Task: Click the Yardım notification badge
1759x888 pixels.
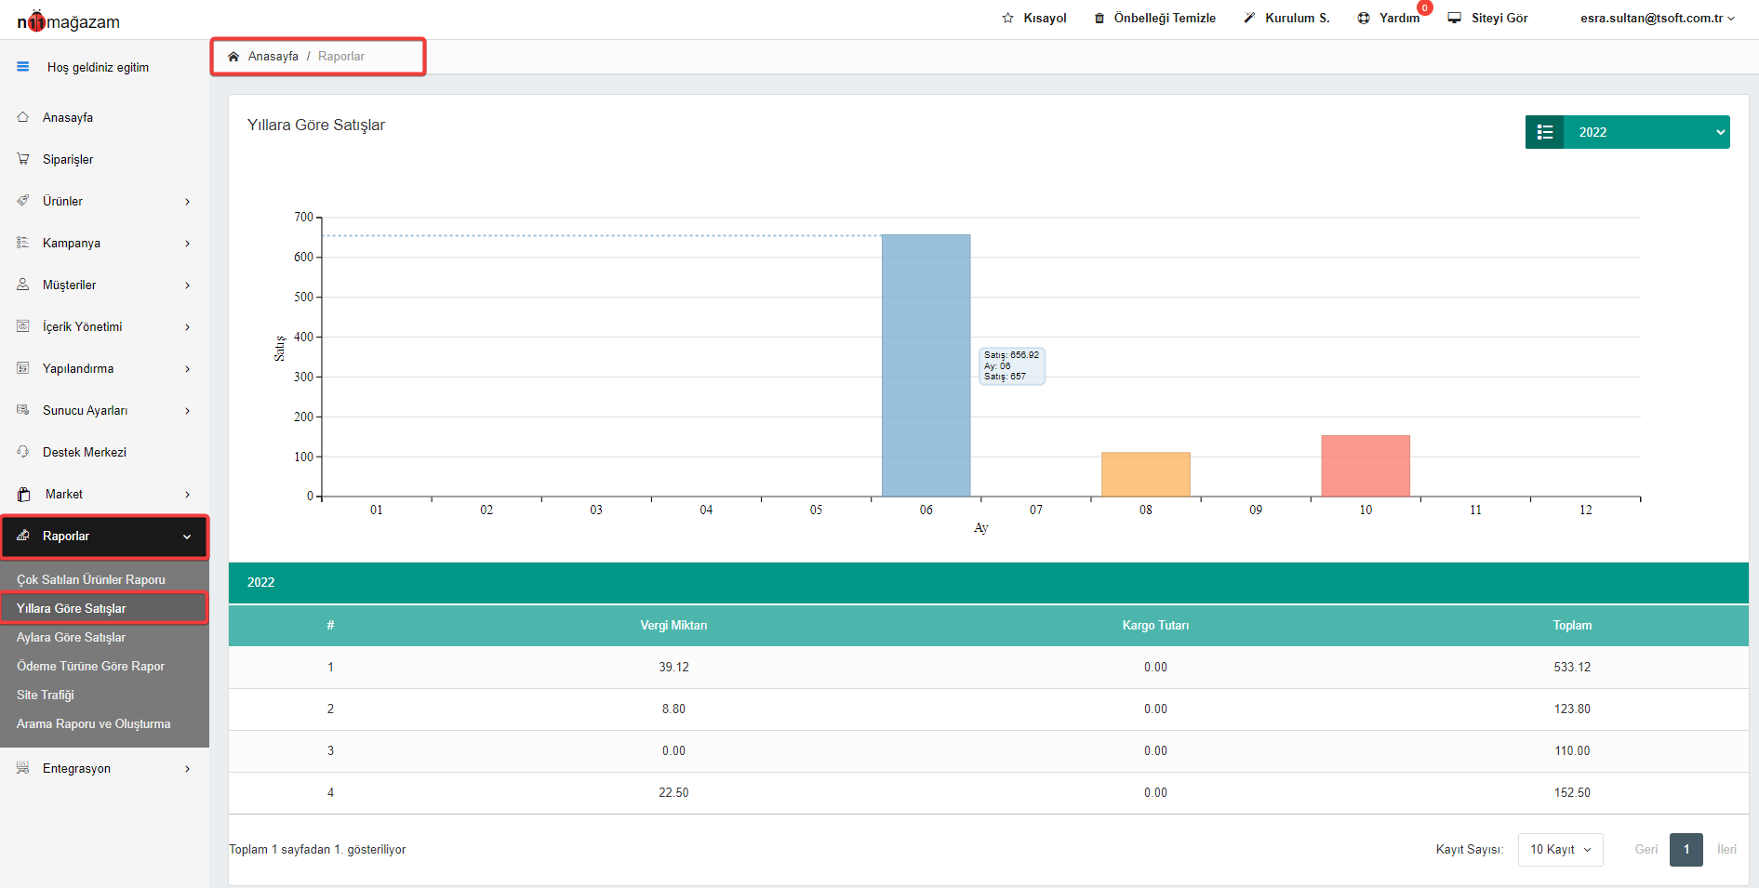Action: point(1425,7)
